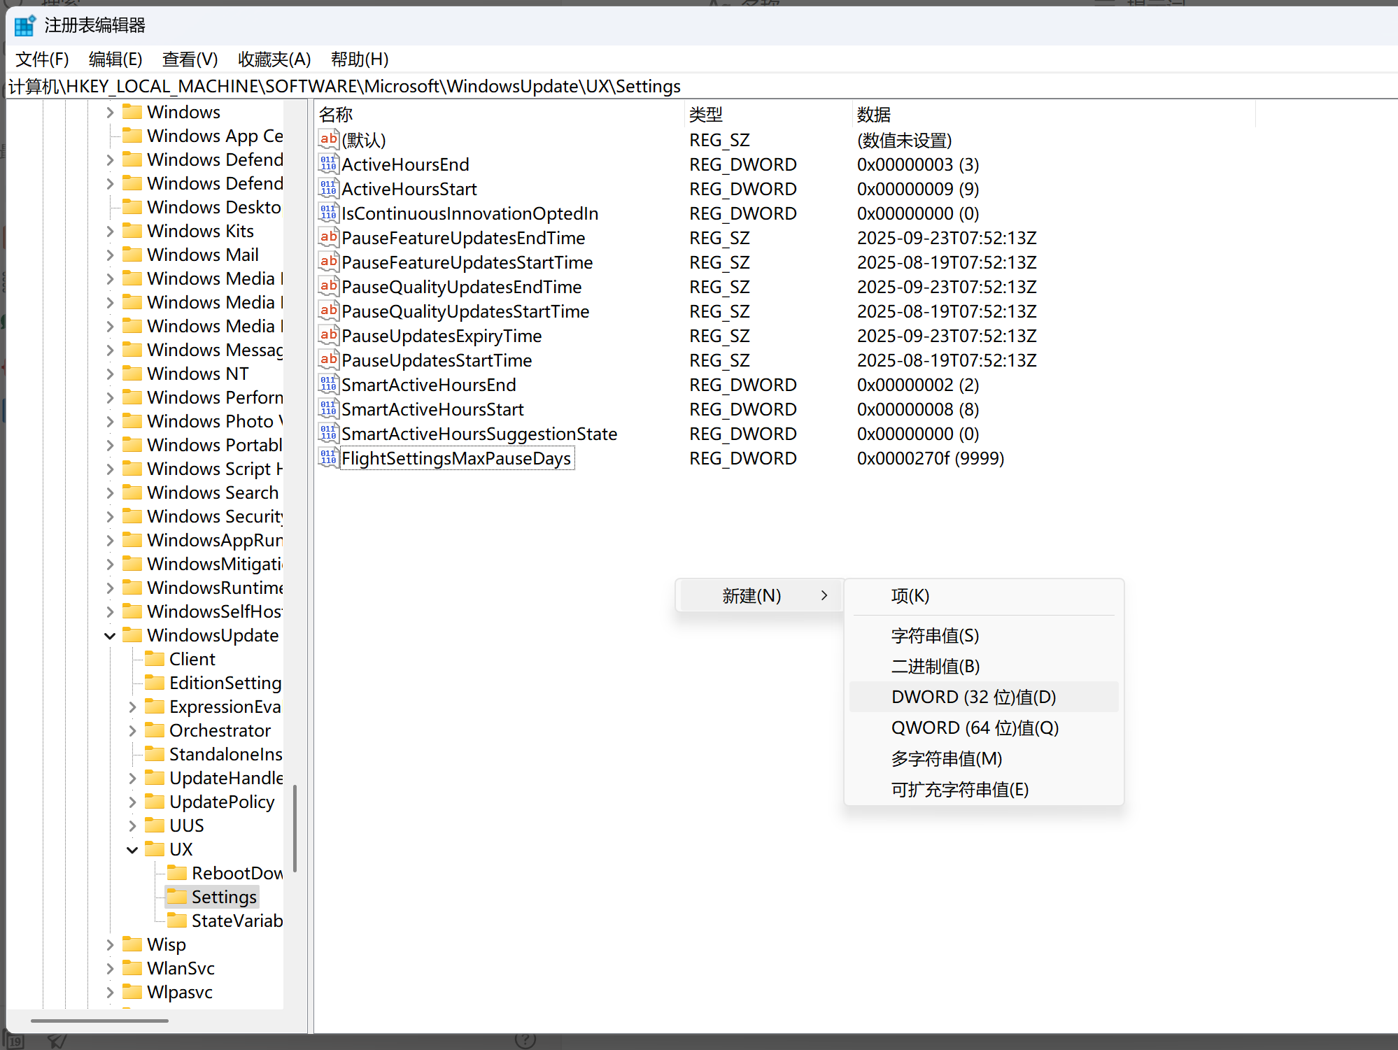Click the 类型 column header
Screen dimensions: 1398x1050
pyautogui.click(x=768, y=114)
